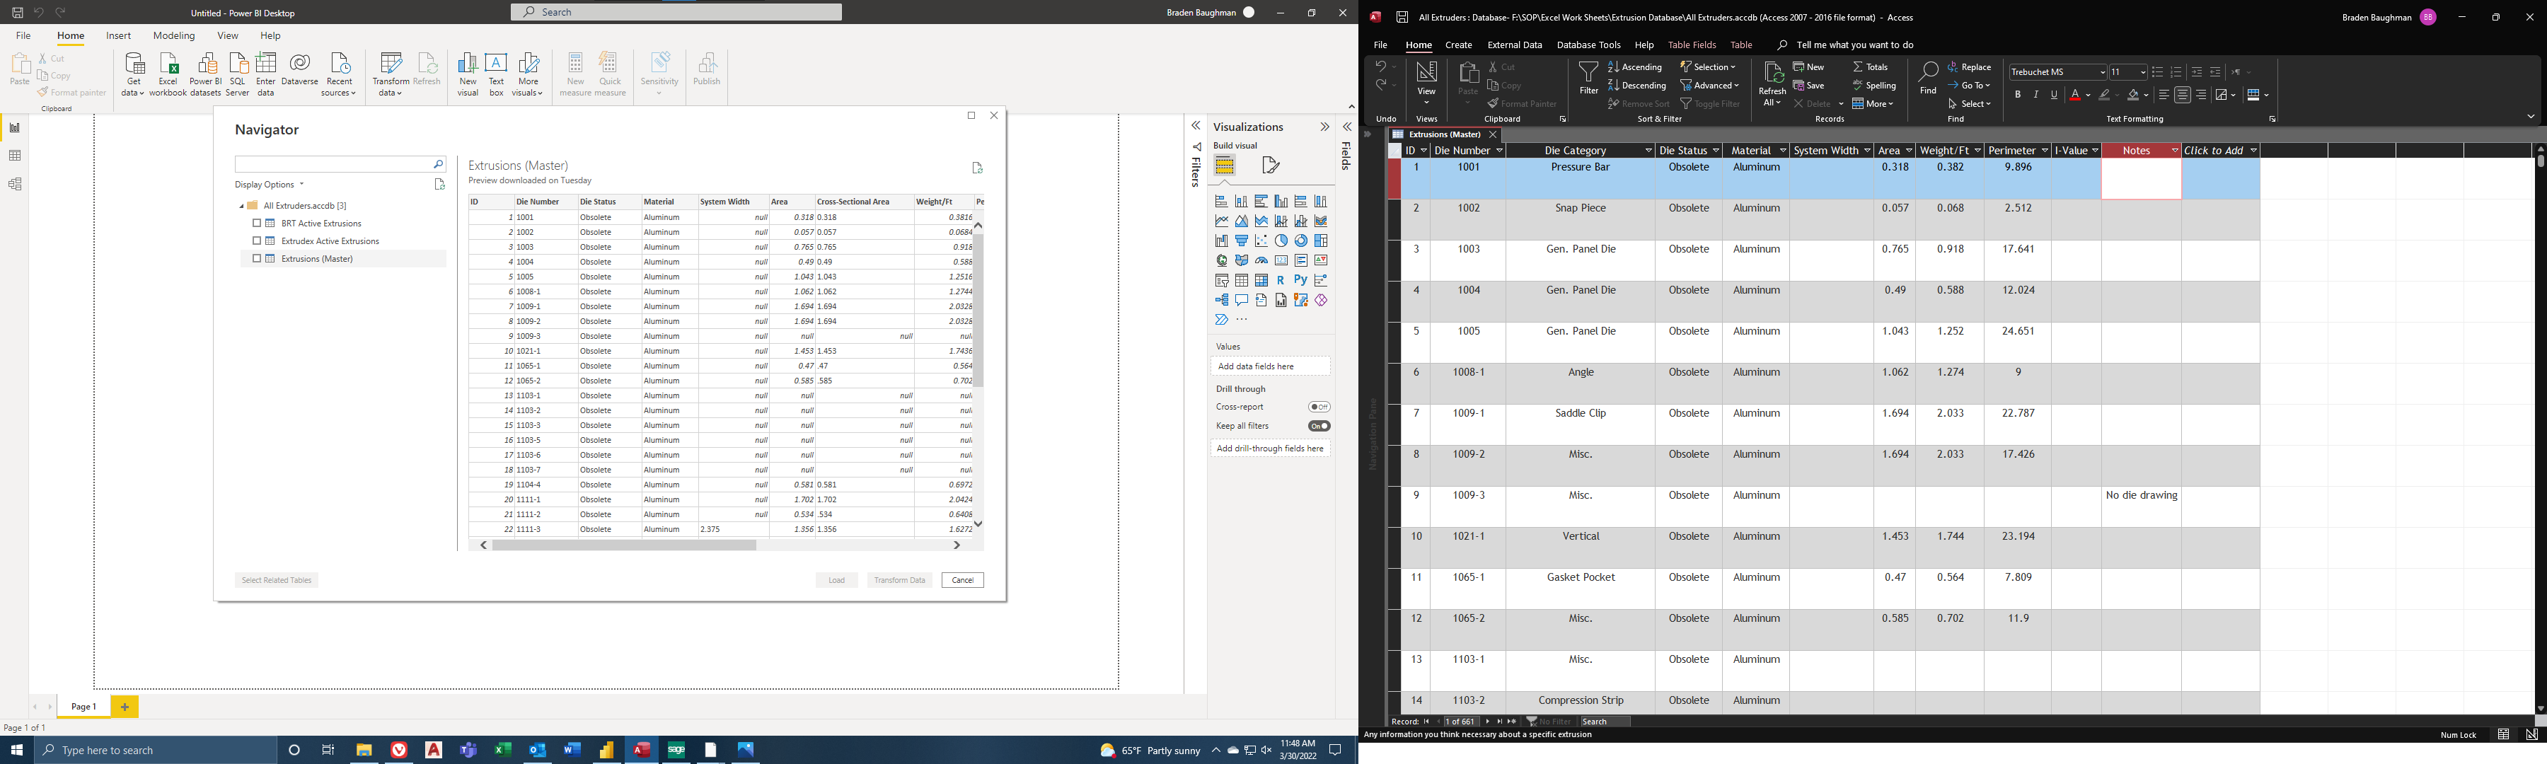2547x764 pixels.
Task: Choose the Funnel visualization icon
Action: click(x=1242, y=241)
